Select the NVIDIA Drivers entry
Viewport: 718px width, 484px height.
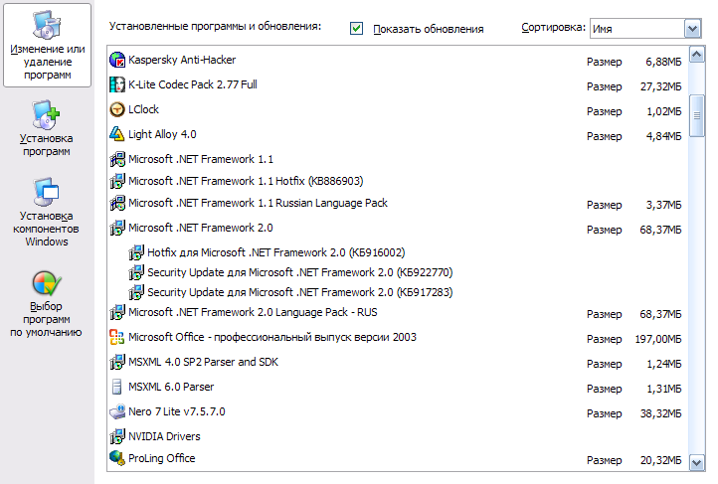click(x=164, y=436)
